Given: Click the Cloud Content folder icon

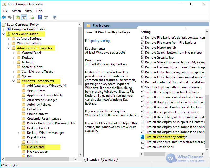Looking at the screenshot, I should pos(23,114).
